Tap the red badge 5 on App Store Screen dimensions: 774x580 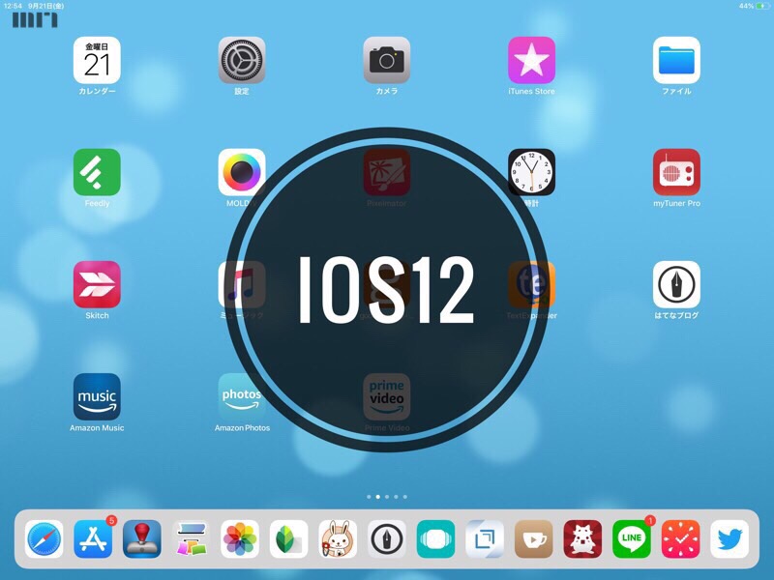(111, 520)
